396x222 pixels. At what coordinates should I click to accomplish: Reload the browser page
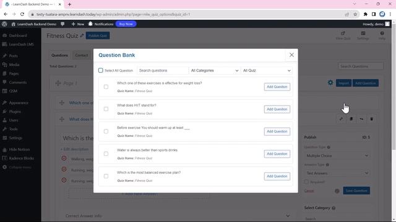(x=22, y=14)
